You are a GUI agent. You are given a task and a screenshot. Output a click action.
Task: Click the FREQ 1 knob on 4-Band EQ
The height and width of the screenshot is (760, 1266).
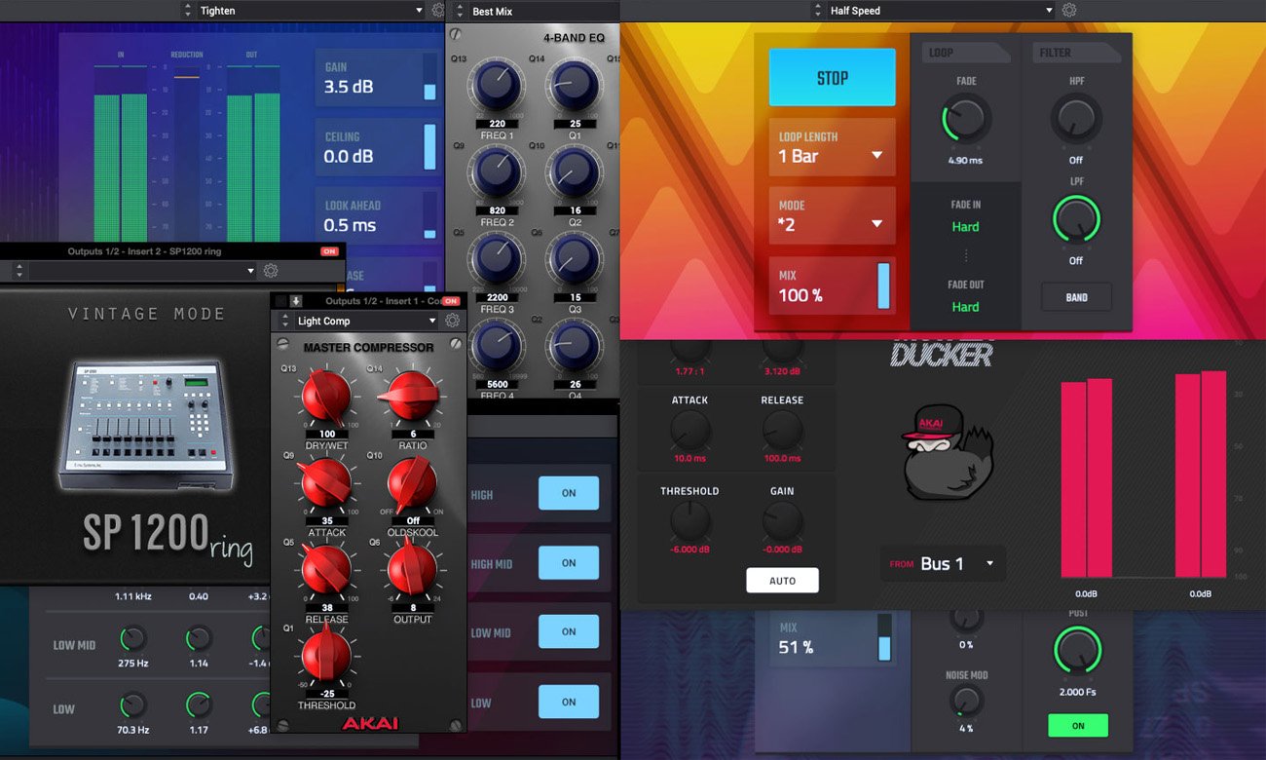(x=497, y=86)
